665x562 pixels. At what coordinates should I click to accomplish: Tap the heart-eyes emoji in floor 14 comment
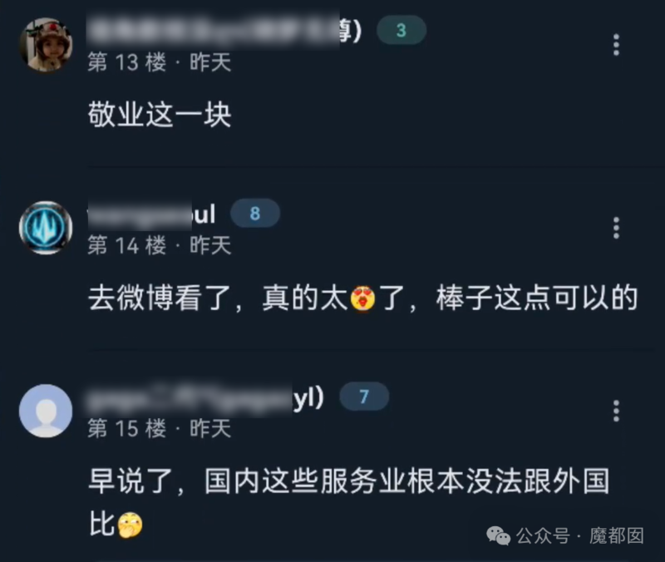(x=362, y=298)
